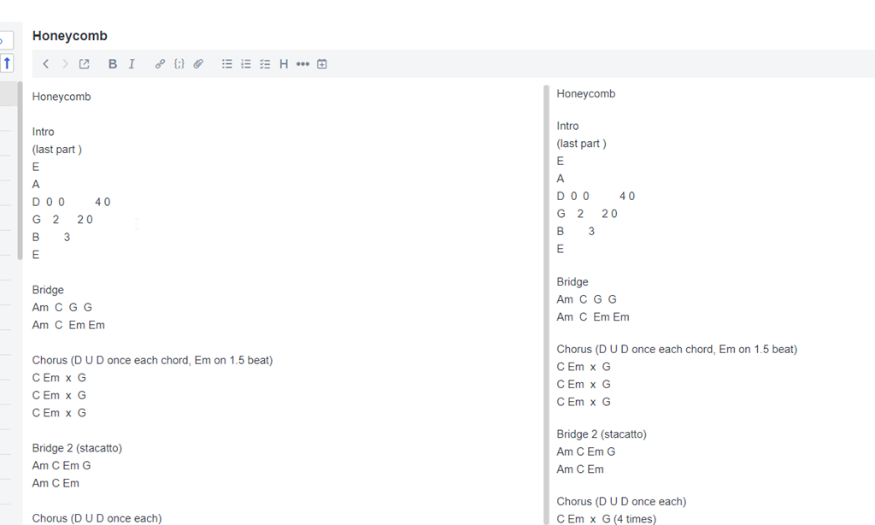The image size is (875, 525).
Task: Click the up arrow sort button in sidebar
Action: [x=7, y=62]
